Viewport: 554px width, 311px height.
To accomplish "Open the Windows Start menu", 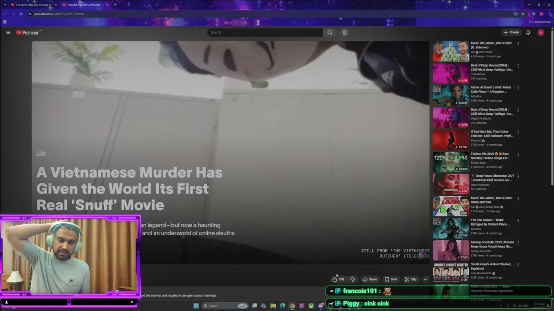I will (x=196, y=306).
